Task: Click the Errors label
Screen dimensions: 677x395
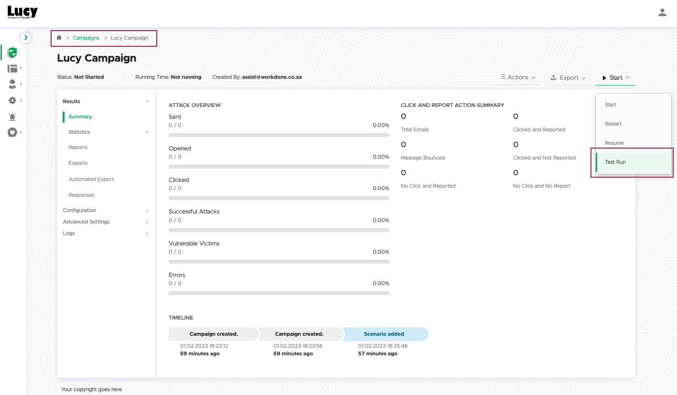Action: [177, 275]
